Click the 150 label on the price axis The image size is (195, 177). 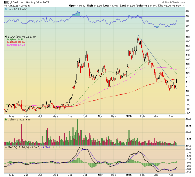(x=188, y=51)
